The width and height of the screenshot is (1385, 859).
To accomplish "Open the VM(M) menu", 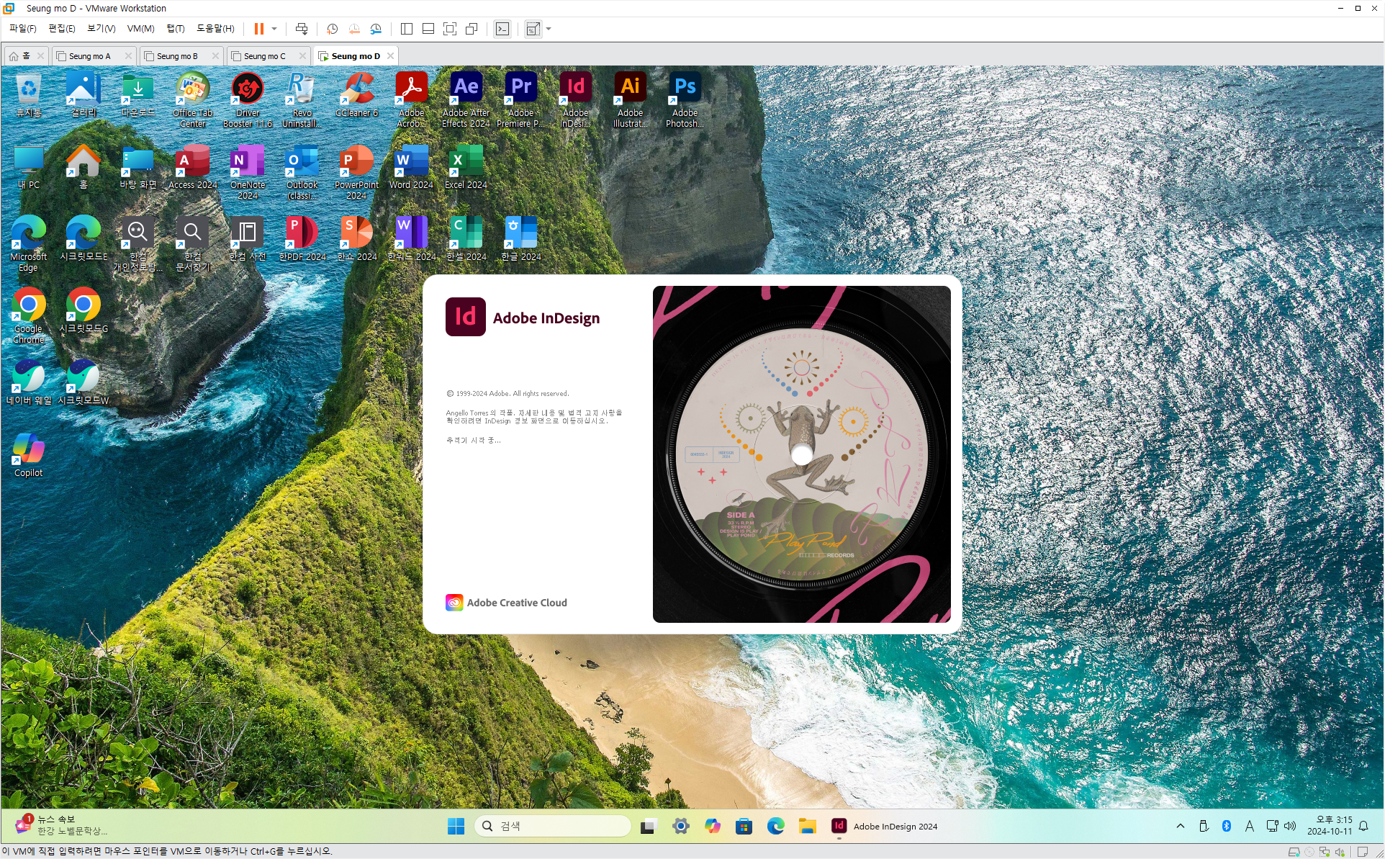I will 140,29.
